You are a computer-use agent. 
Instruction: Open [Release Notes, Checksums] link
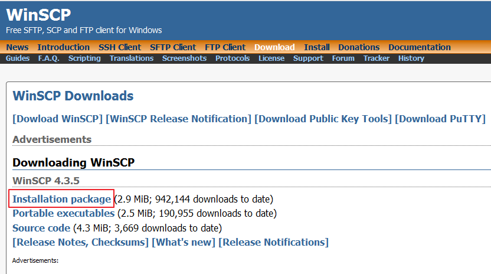pyautogui.click(x=80, y=242)
